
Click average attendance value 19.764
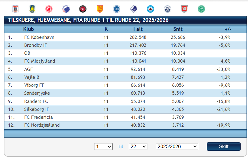178,45
